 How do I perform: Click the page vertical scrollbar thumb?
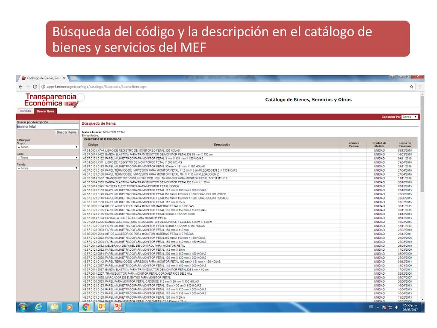click(x=422, y=143)
